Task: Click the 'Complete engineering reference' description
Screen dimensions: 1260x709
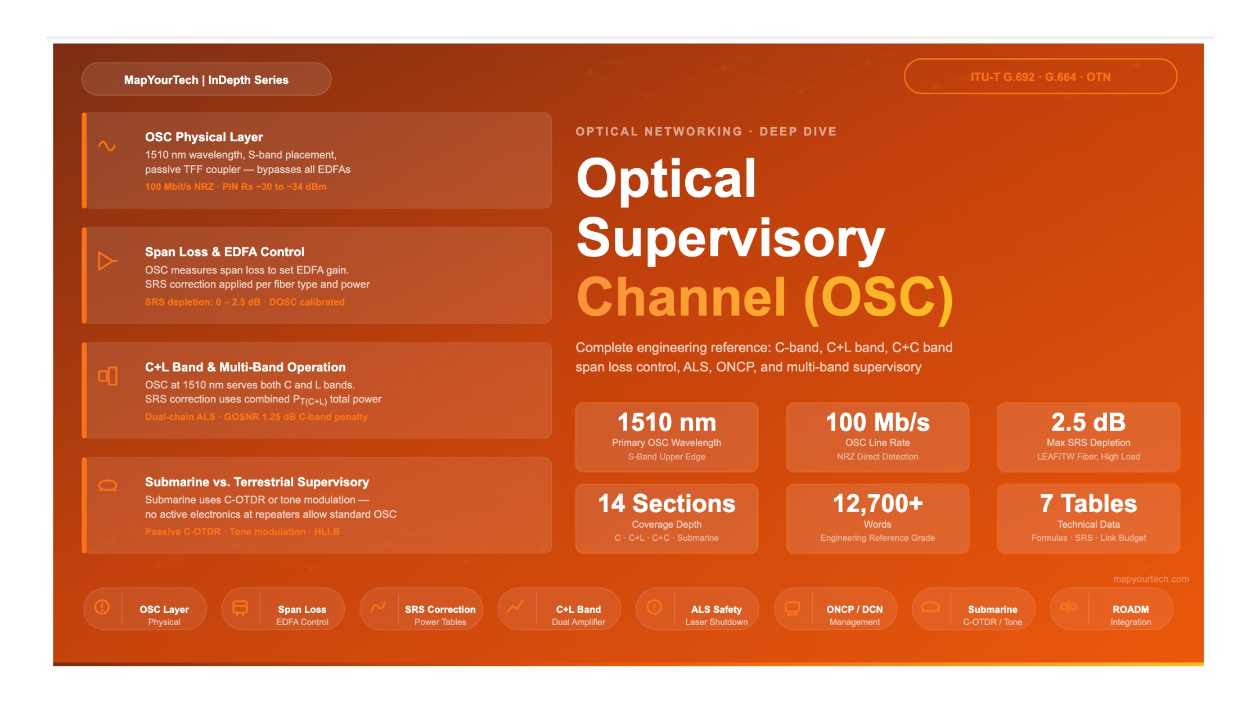Action: 764,357
